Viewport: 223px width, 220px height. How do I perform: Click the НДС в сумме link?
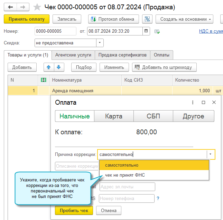[211, 31]
